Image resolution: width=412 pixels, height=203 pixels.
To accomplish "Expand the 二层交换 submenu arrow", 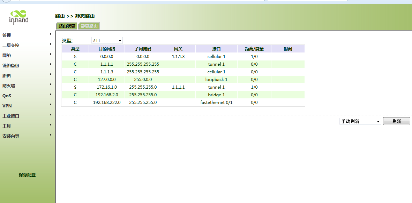I will 51,44.
